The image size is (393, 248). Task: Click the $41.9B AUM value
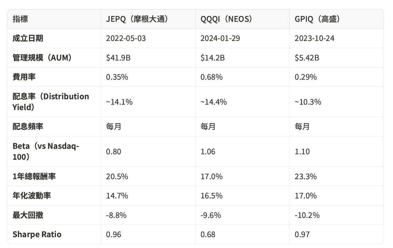[x=118, y=58]
